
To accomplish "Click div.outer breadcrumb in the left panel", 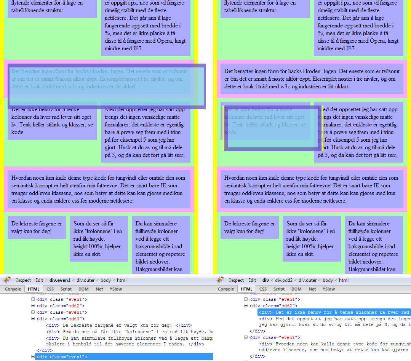I will point(86,280).
